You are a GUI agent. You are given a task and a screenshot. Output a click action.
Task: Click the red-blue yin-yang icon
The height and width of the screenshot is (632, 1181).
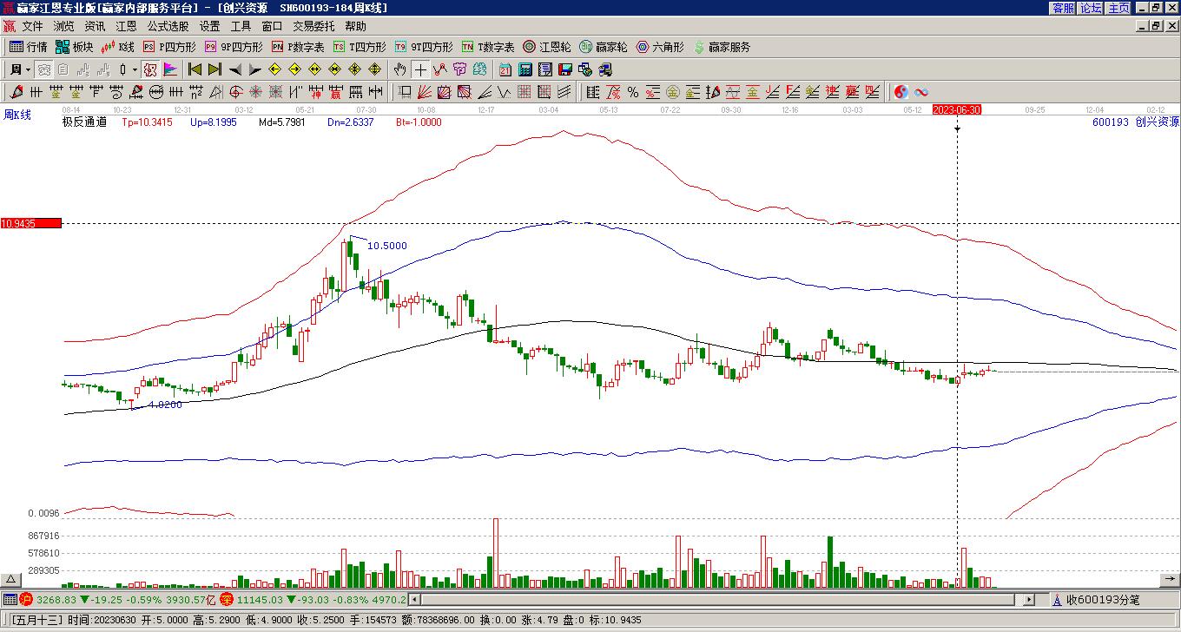pyautogui.click(x=901, y=92)
